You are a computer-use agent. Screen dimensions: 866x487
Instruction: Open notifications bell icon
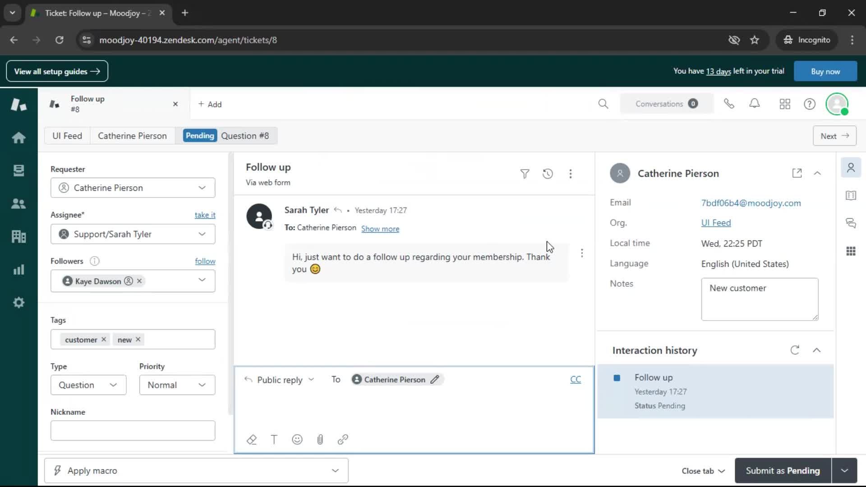[755, 104]
